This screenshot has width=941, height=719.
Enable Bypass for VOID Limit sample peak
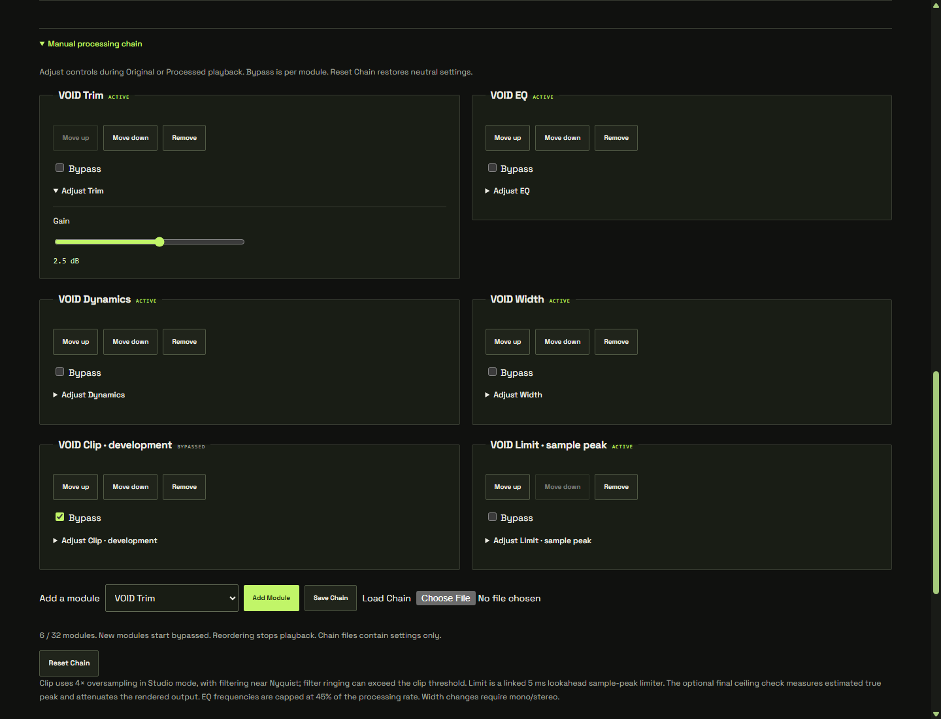[x=493, y=517]
